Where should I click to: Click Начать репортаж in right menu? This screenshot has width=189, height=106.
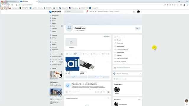click(120, 62)
